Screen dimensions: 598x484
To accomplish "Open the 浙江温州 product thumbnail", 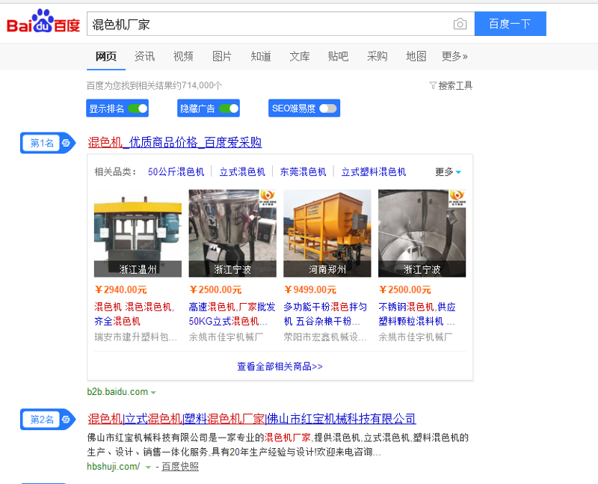I will (x=138, y=233).
